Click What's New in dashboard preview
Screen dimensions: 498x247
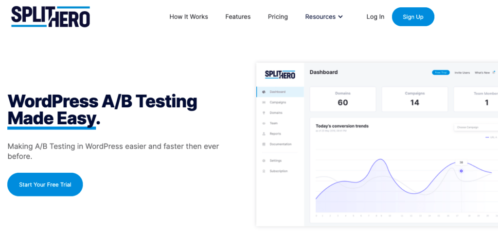[482, 73]
